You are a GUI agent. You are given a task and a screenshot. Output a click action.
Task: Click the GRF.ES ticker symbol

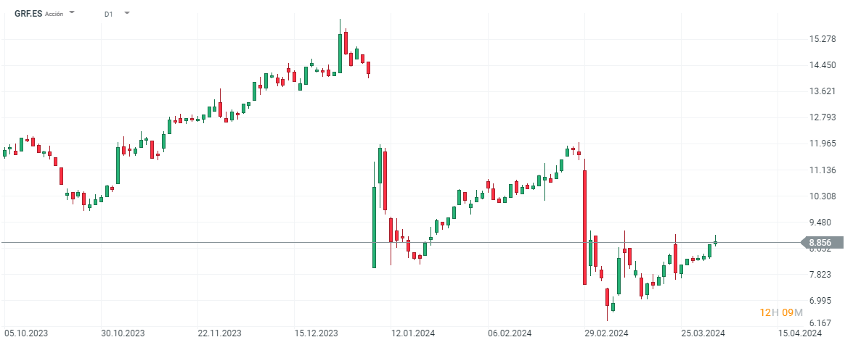coord(28,13)
